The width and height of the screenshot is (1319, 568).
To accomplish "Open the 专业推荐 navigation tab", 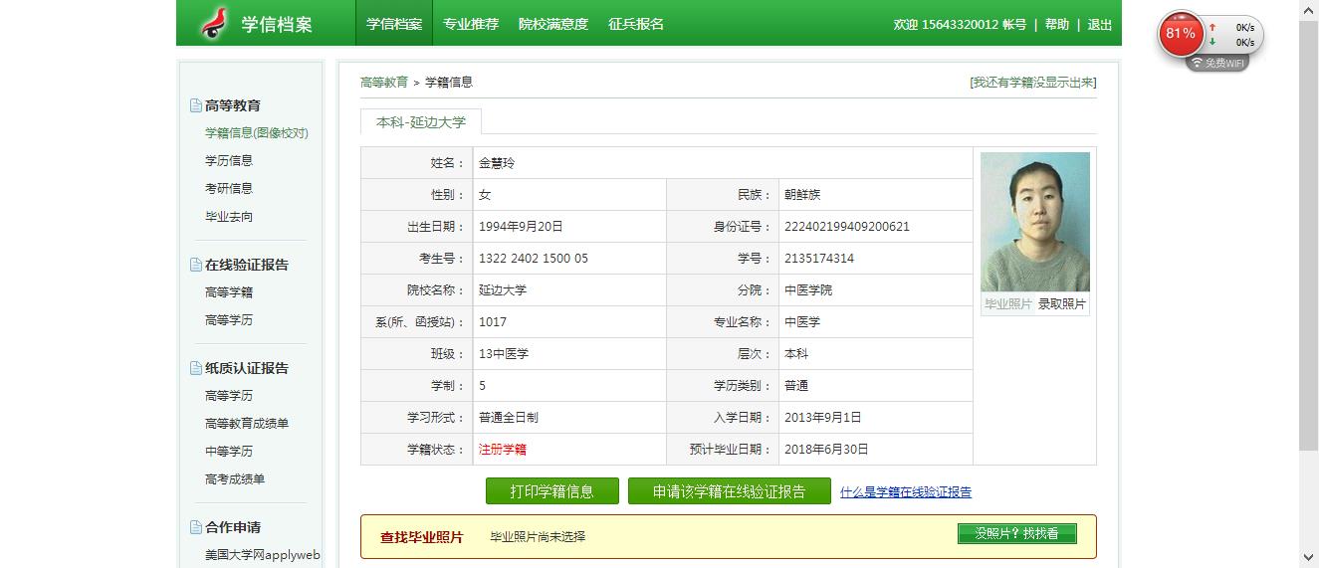I will point(471,24).
